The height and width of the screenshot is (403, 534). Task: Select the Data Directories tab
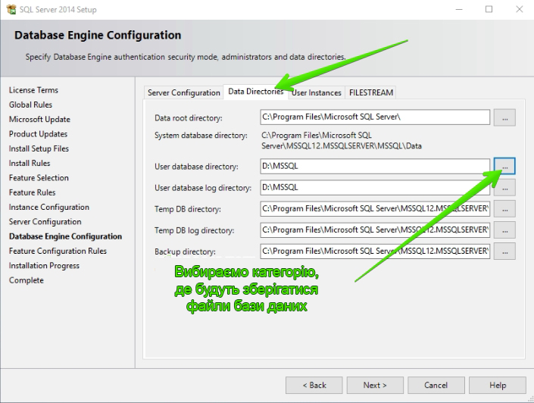coord(256,92)
